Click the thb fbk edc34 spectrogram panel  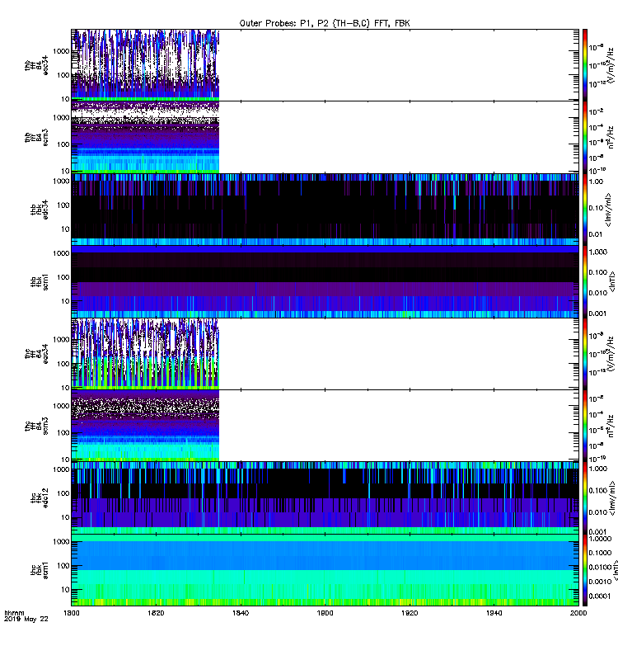[325, 210]
